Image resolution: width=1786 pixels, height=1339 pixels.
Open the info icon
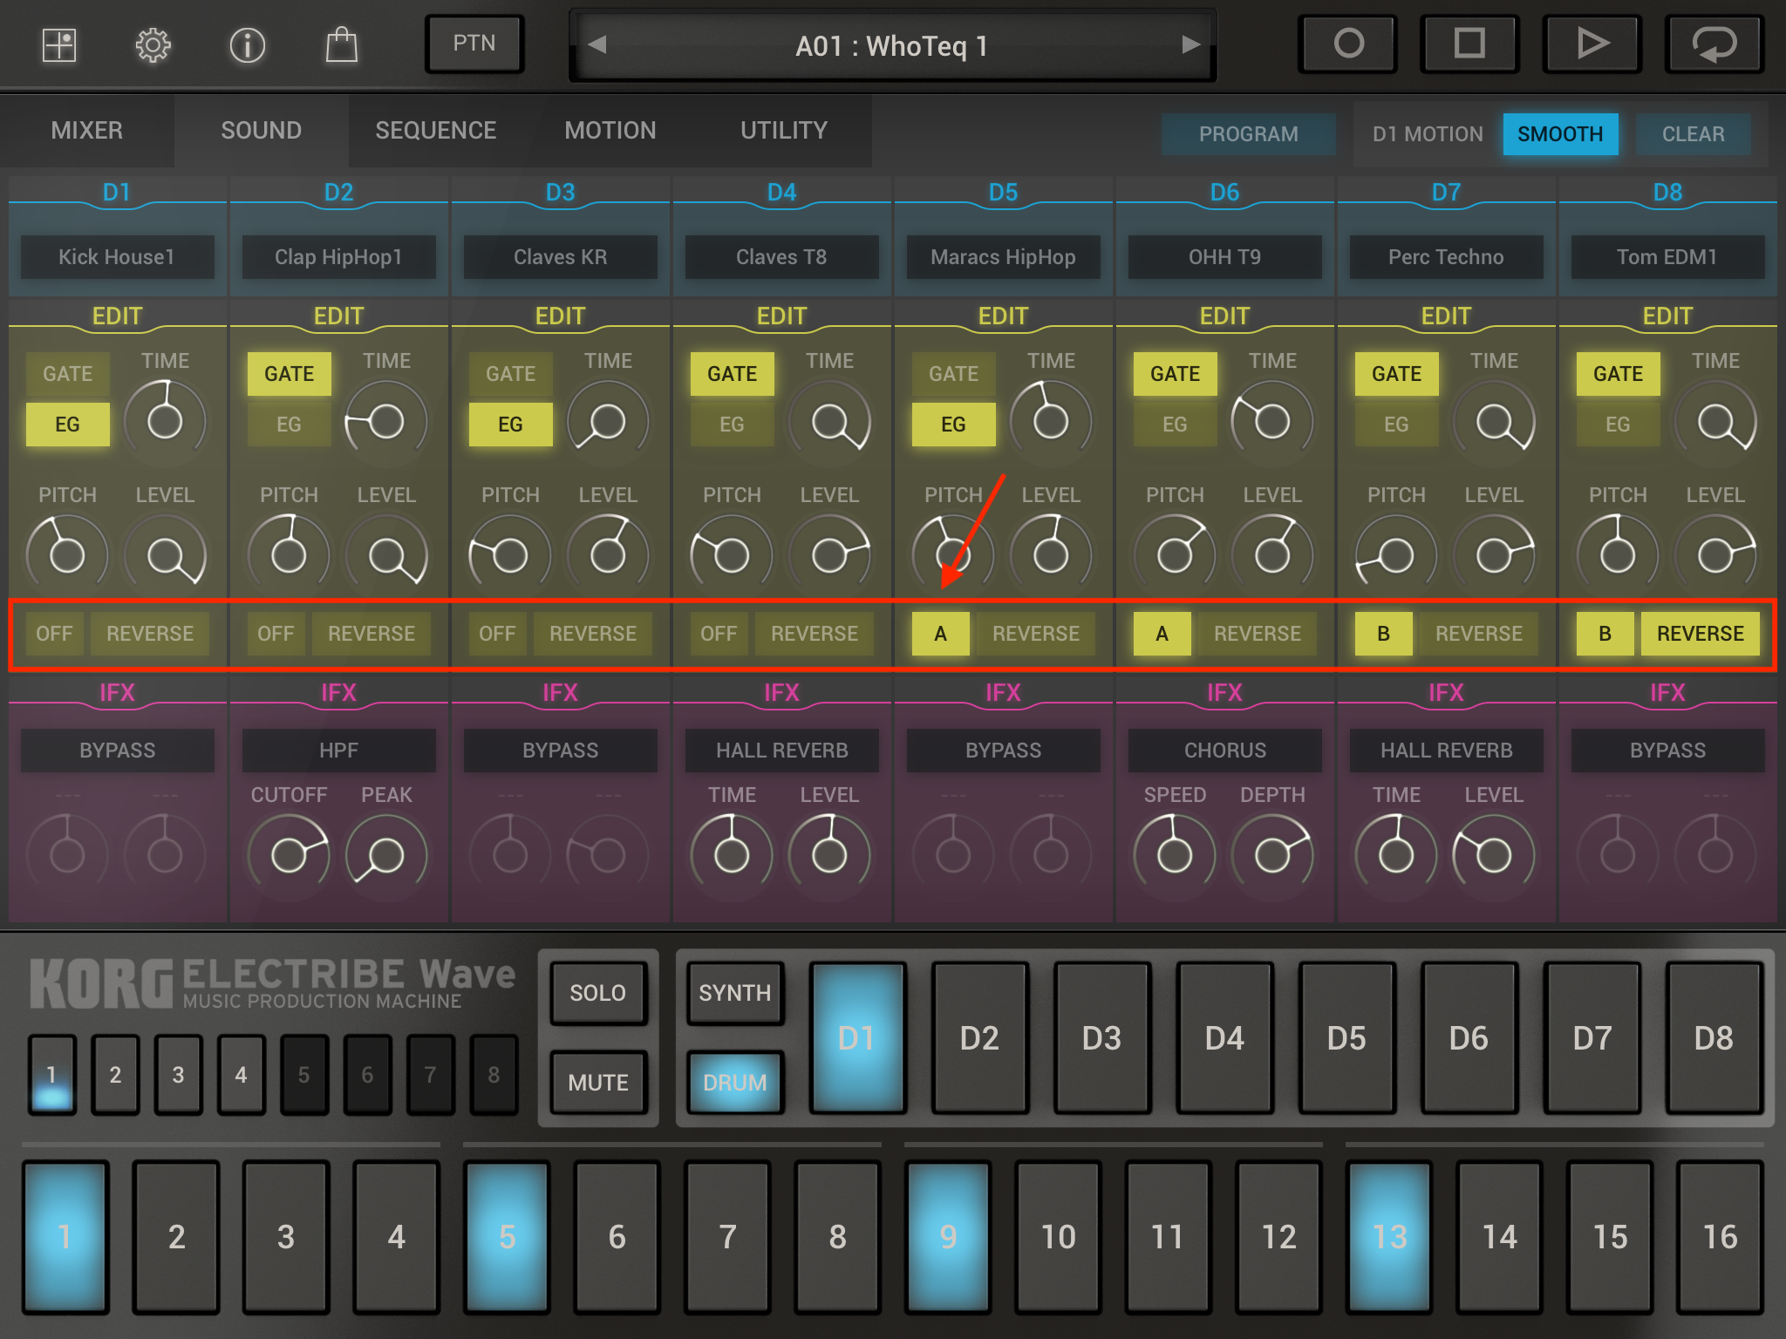tap(248, 44)
